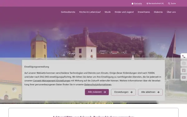Select the Musik menu item
Viewport: 187px width, 117px height.
[x=108, y=12]
